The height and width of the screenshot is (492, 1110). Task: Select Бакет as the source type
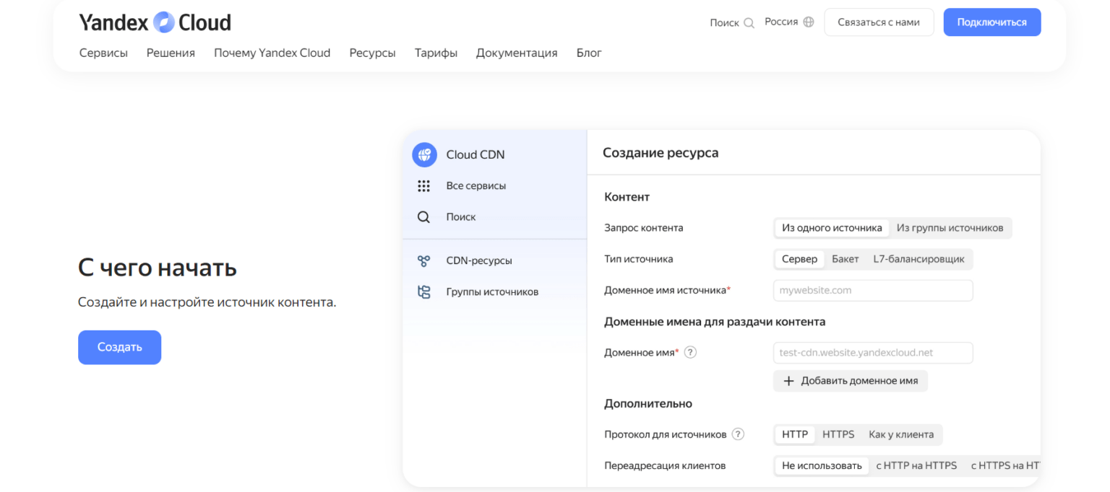point(845,259)
